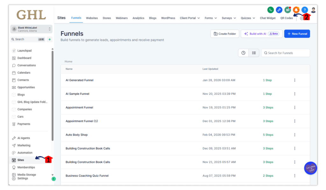This screenshot has height=190, width=326.
Task: Click the blue help question mark icon
Action: point(305,10)
